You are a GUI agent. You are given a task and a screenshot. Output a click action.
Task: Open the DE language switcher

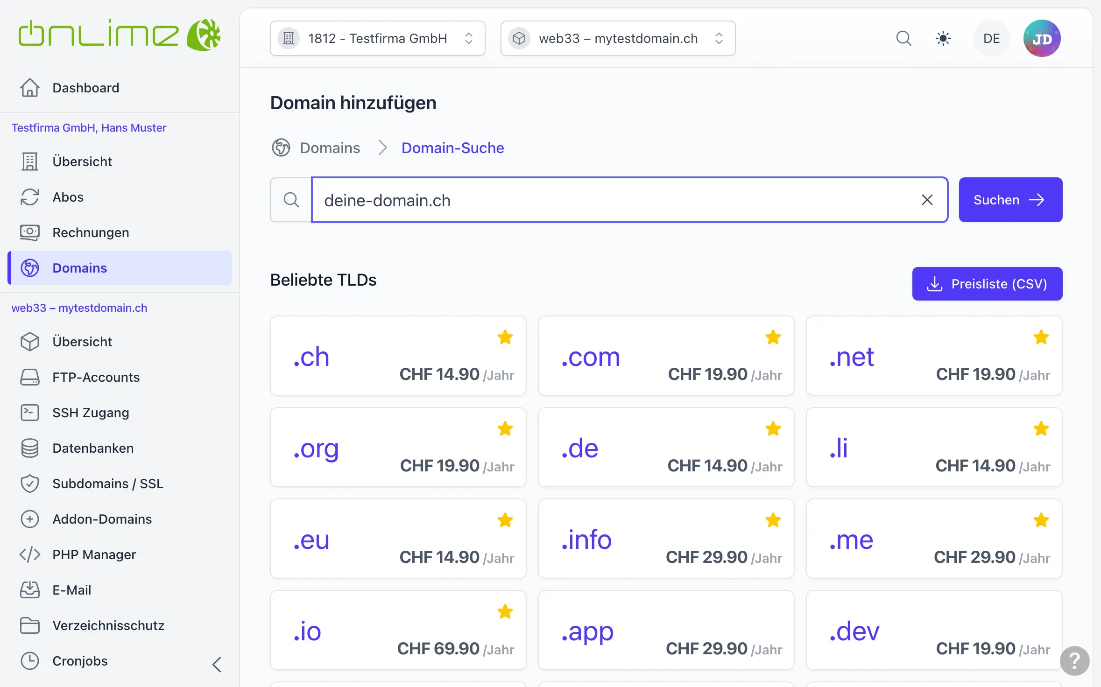pyautogui.click(x=991, y=38)
